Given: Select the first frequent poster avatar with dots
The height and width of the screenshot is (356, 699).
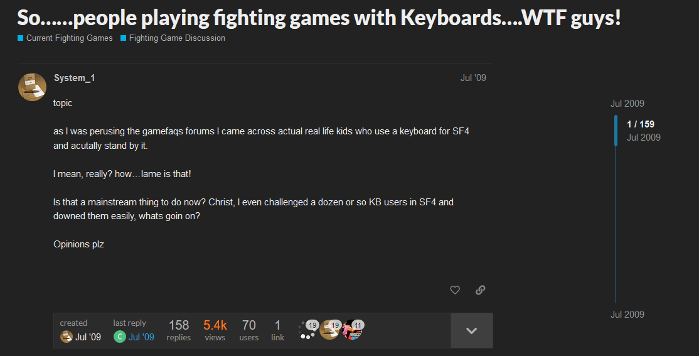Looking at the screenshot, I should click(x=307, y=330).
